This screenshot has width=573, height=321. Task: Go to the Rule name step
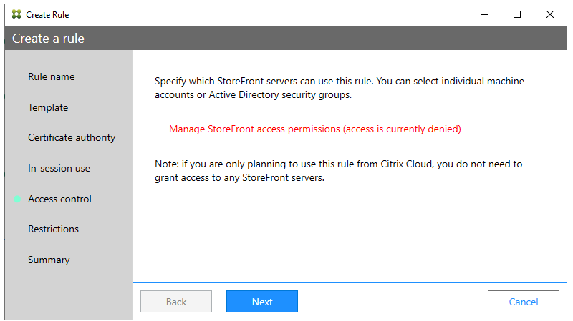point(51,76)
